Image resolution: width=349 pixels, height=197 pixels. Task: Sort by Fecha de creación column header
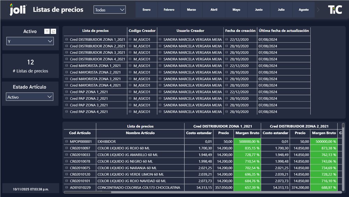[240, 31]
